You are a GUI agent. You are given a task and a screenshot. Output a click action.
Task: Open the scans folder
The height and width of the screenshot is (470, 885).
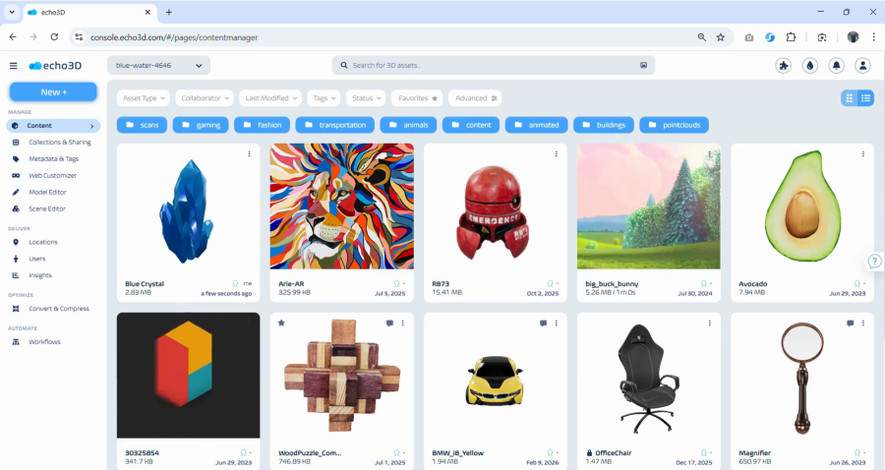[x=143, y=125]
